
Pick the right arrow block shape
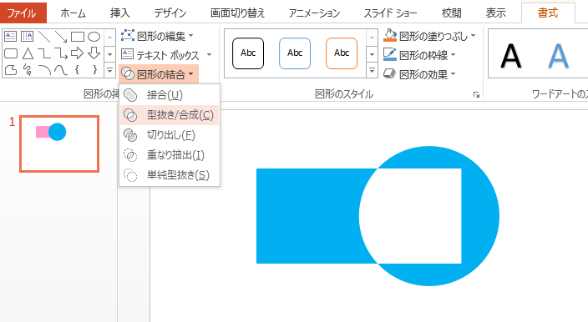point(77,53)
